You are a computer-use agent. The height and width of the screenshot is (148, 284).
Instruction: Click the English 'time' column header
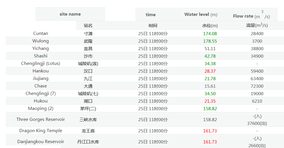point(151,15)
